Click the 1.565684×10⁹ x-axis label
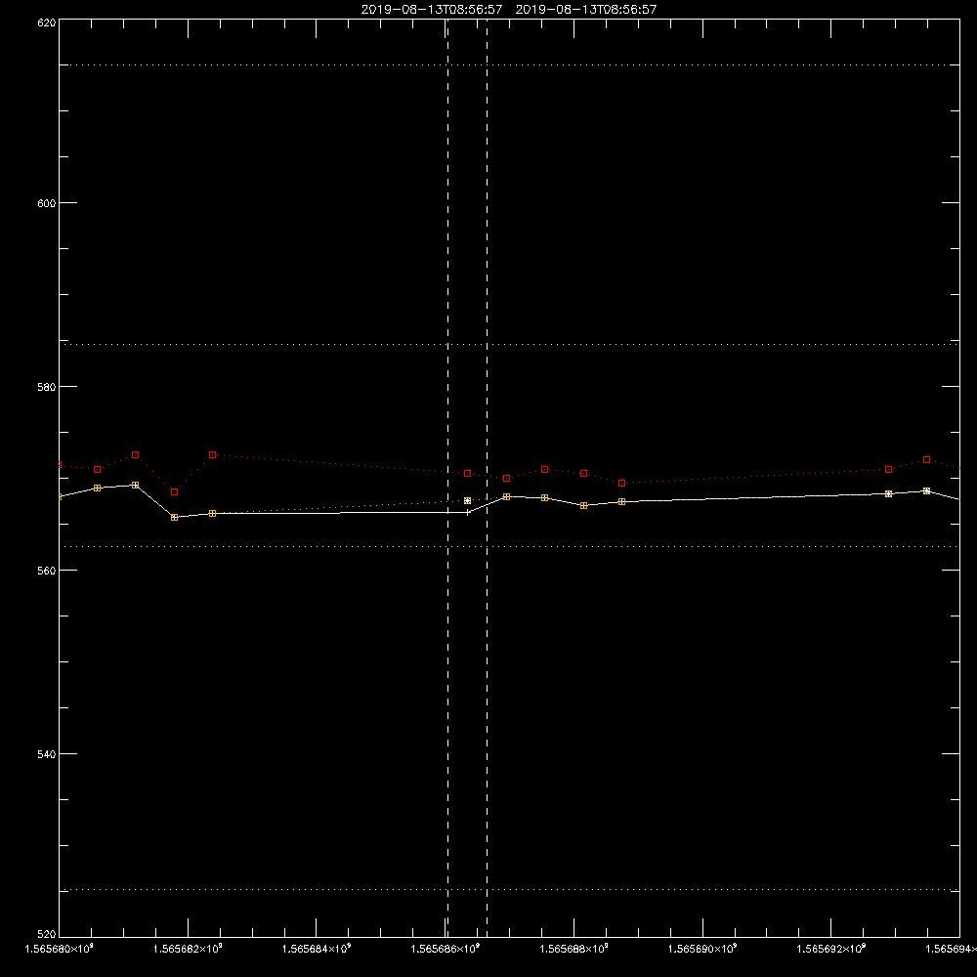This screenshot has height=977, width=977. (x=317, y=949)
